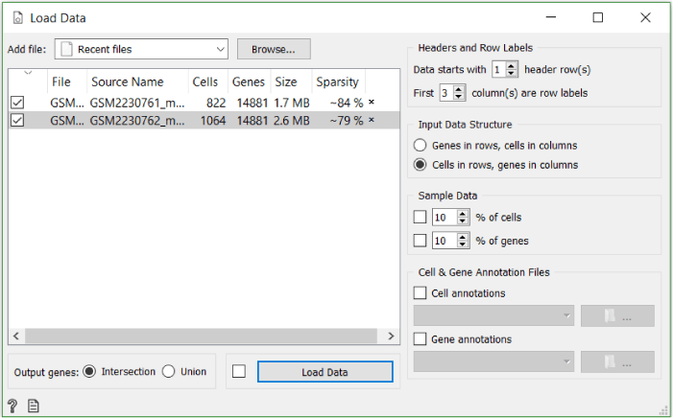673x418 pixels.
Task: Enable the % of cells sampling checkbox
Action: (x=420, y=217)
